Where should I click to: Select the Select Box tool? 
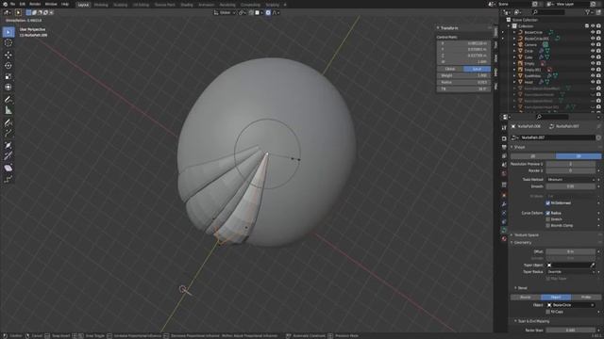tap(8, 32)
